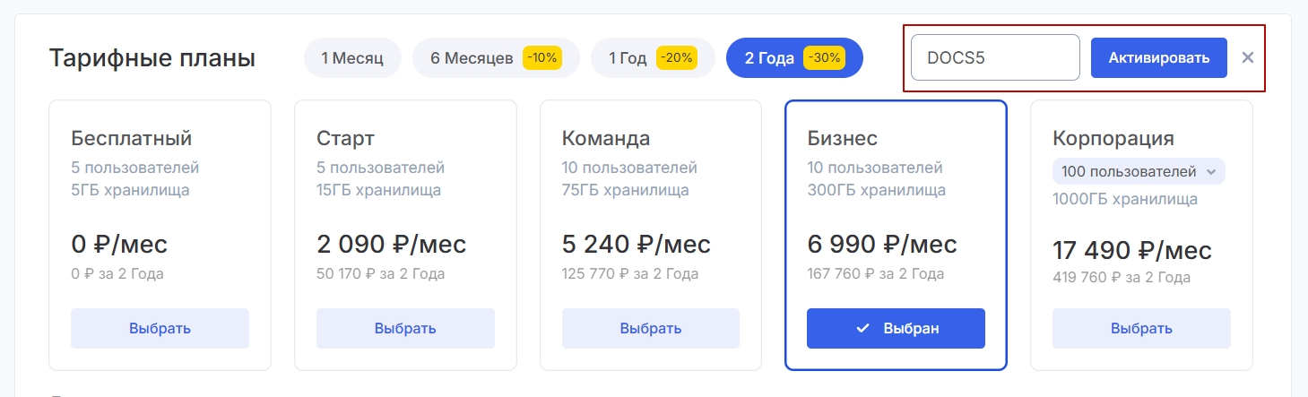Click the checkmark on the Выбран button
Image resolution: width=1308 pixels, height=397 pixels.
point(862,328)
